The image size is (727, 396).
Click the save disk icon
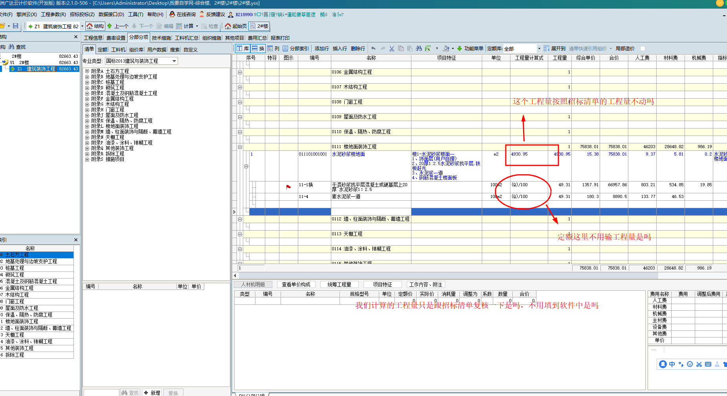click(x=16, y=26)
